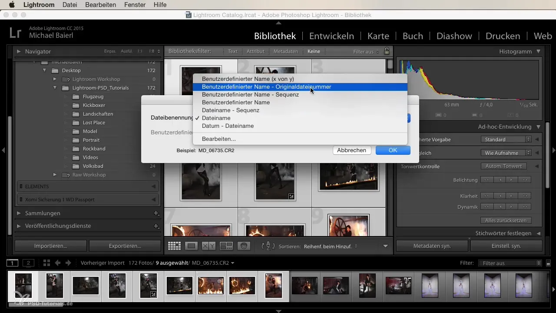Open filmstrip grid shortcut icon
556x313 pixels.
click(x=46, y=263)
